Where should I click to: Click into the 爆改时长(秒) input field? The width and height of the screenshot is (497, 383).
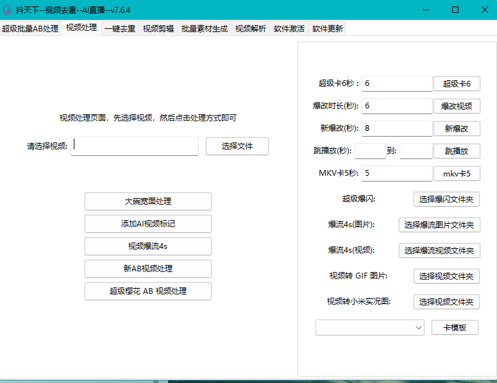click(x=397, y=106)
